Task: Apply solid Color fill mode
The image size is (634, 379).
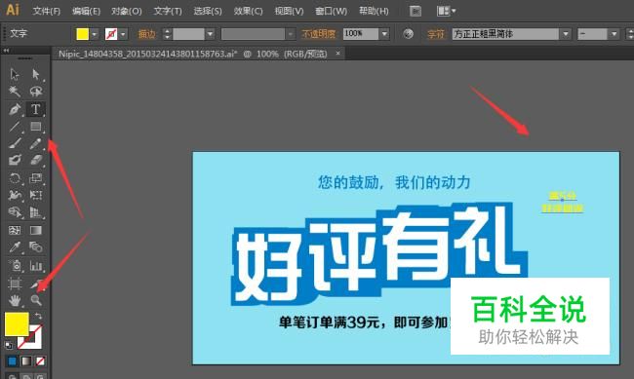Action: (x=12, y=361)
